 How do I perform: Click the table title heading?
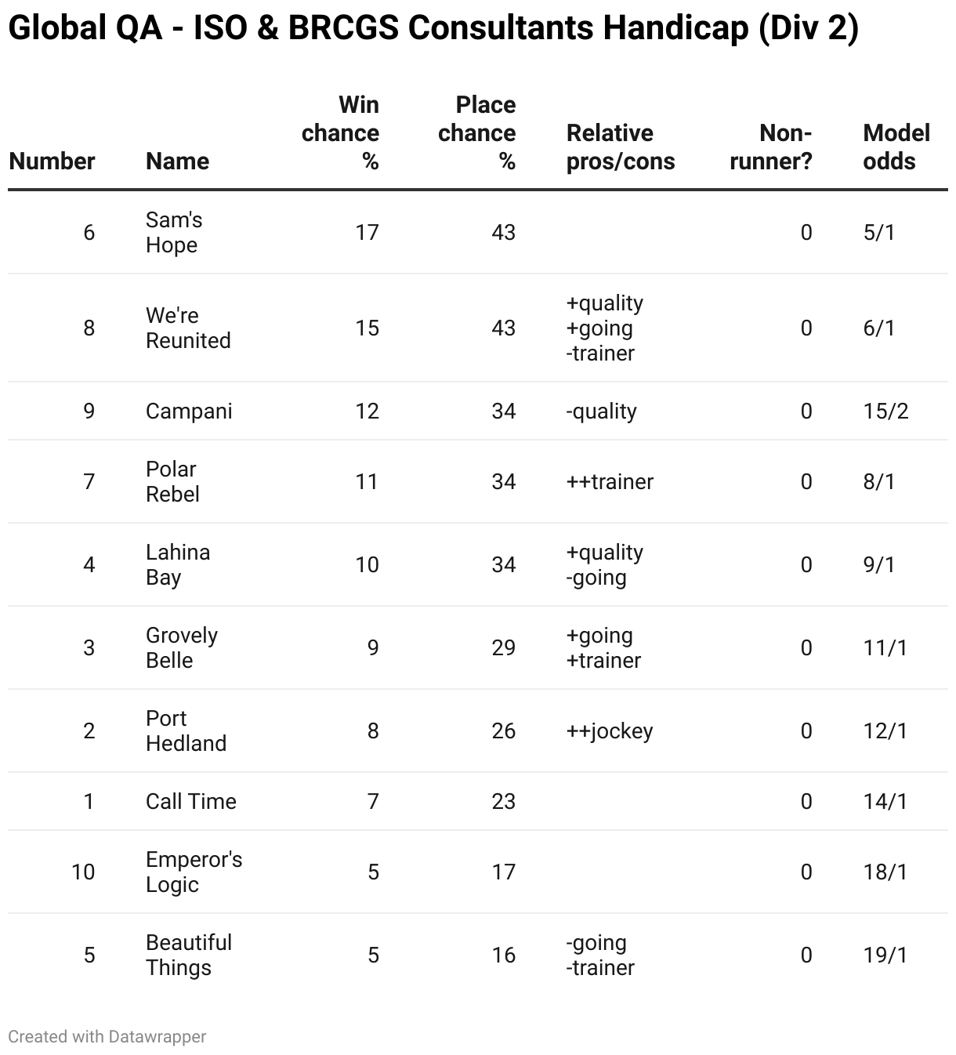[433, 28]
